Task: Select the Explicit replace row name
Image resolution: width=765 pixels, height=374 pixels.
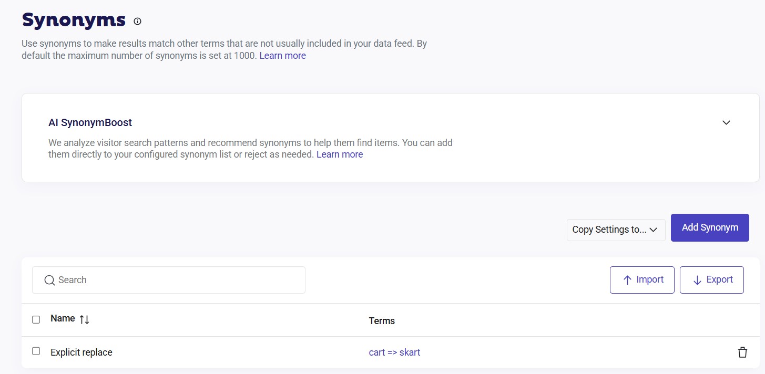Action: tap(81, 352)
